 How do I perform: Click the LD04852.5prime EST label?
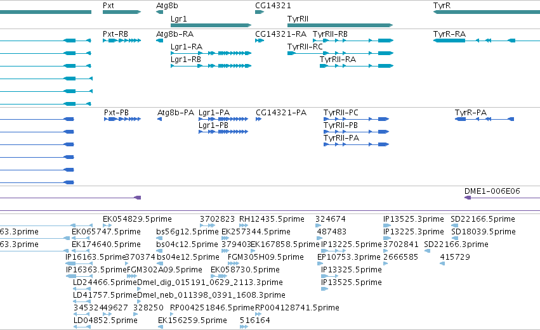click(x=105, y=320)
